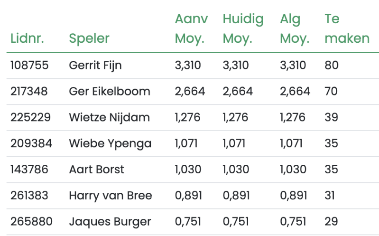Select the Te maken column header
This screenshot has width=379, height=236.
[347, 28]
